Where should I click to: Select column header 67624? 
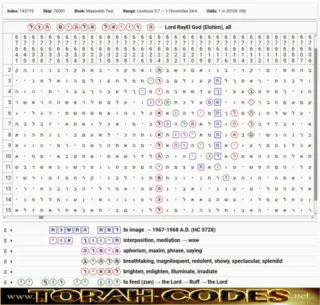[159, 49]
